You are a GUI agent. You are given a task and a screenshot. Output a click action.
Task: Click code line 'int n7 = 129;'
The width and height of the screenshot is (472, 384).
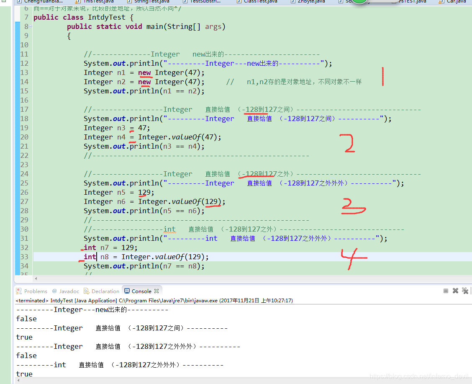coord(110,247)
